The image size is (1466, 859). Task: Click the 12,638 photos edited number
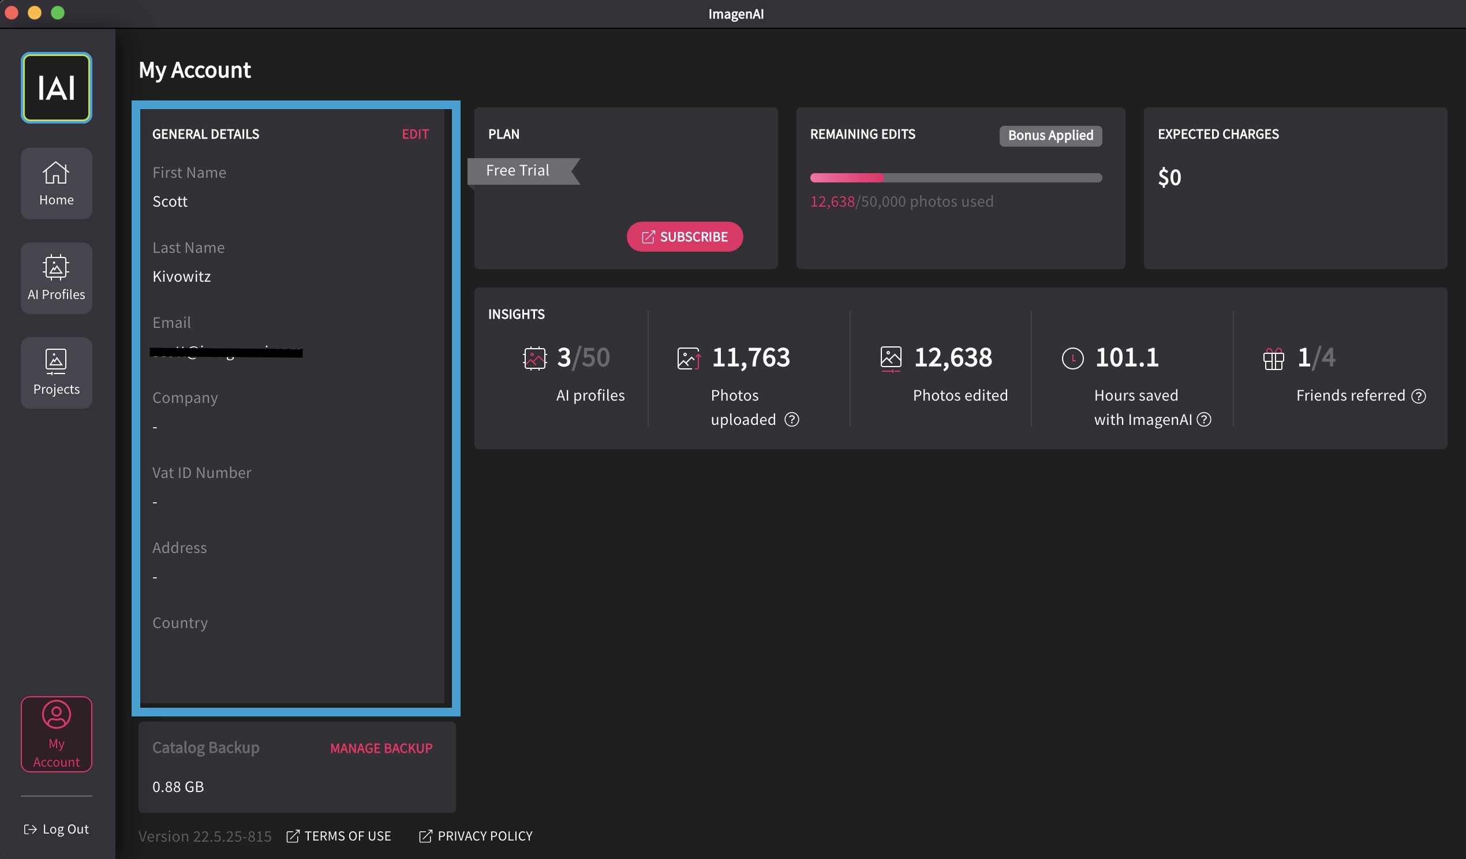(x=953, y=357)
